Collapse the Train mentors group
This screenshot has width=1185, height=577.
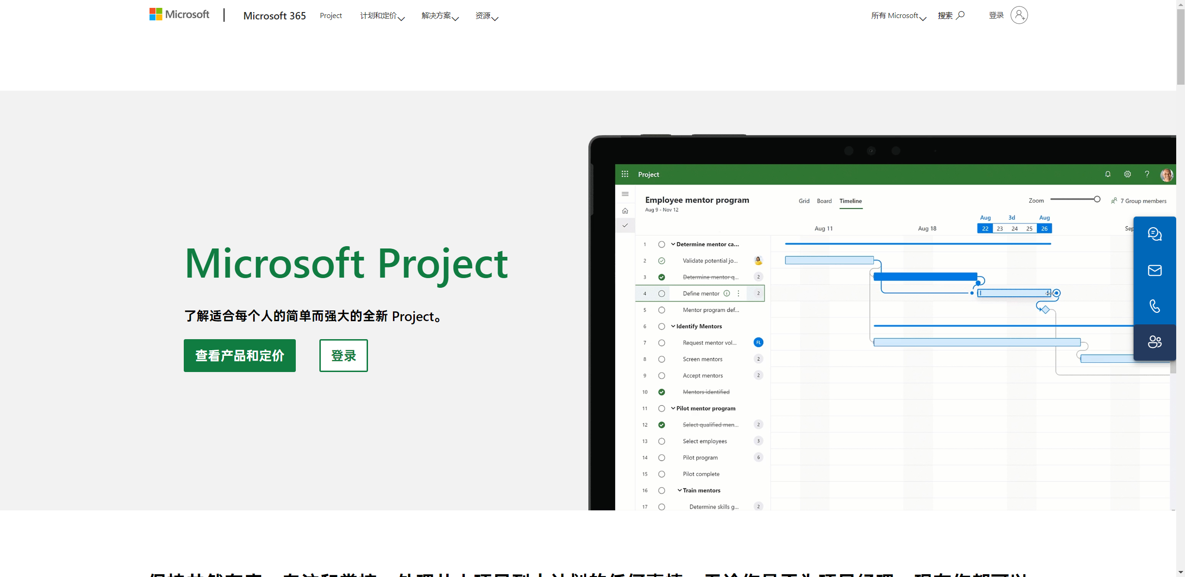(x=680, y=490)
